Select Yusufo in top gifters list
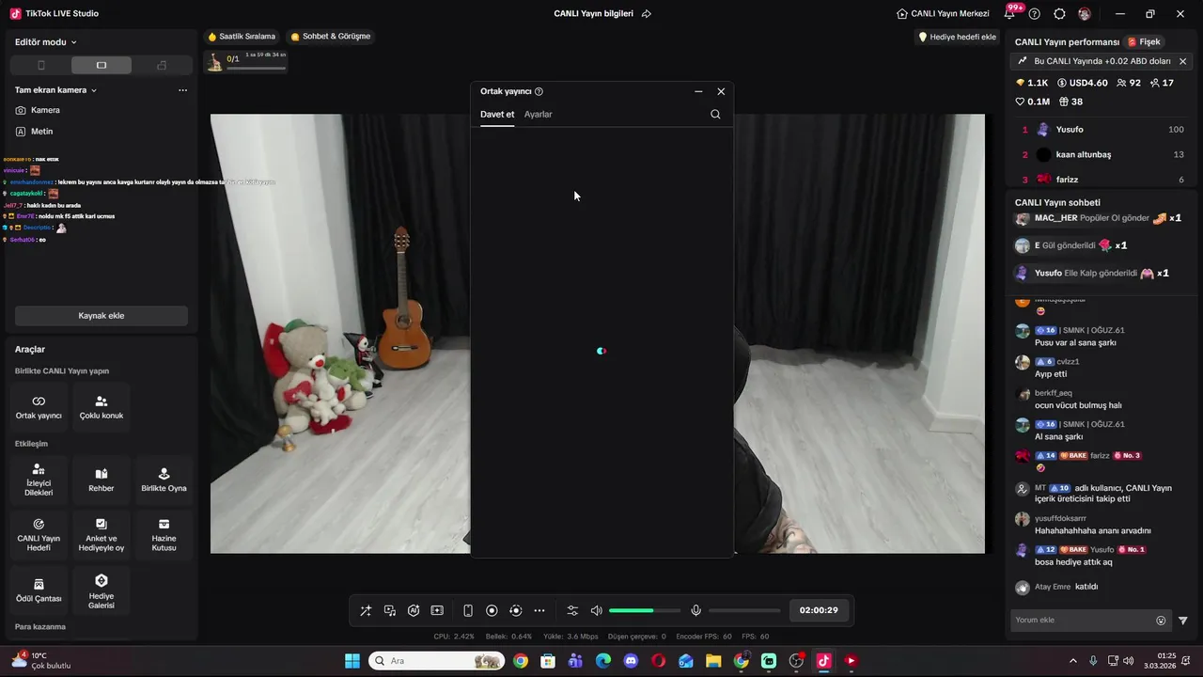The height and width of the screenshot is (677, 1203). tap(1100, 130)
